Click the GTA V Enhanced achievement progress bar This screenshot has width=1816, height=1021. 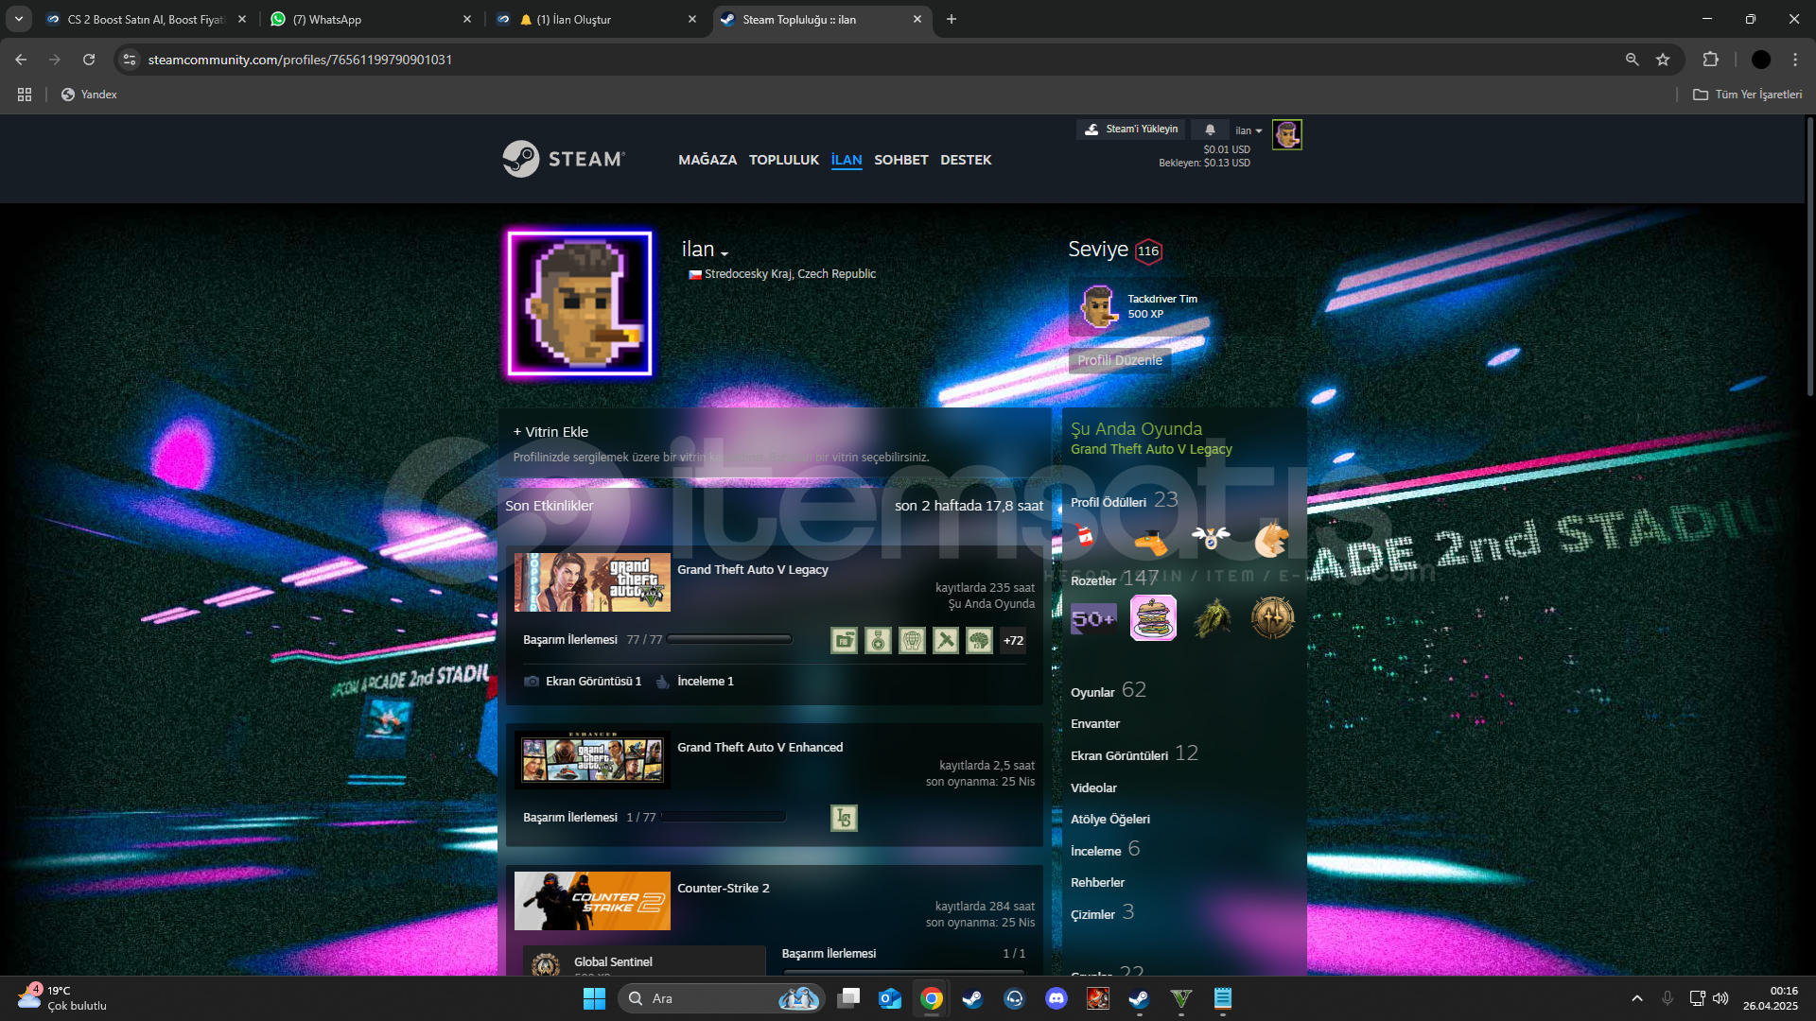[x=724, y=818]
